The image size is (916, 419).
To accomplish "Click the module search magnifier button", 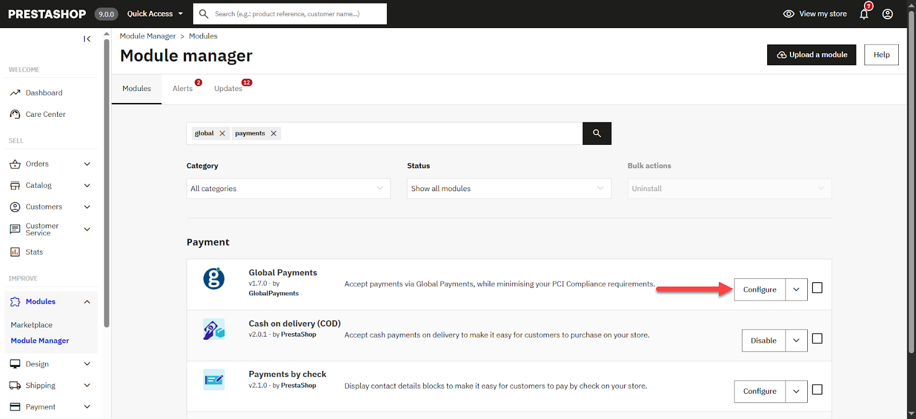I will point(597,133).
